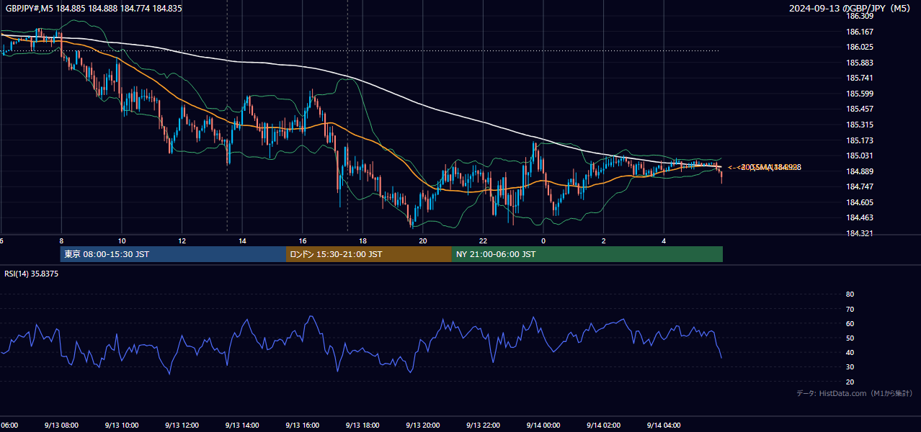Click hour label 18 under price chart

coord(363,241)
